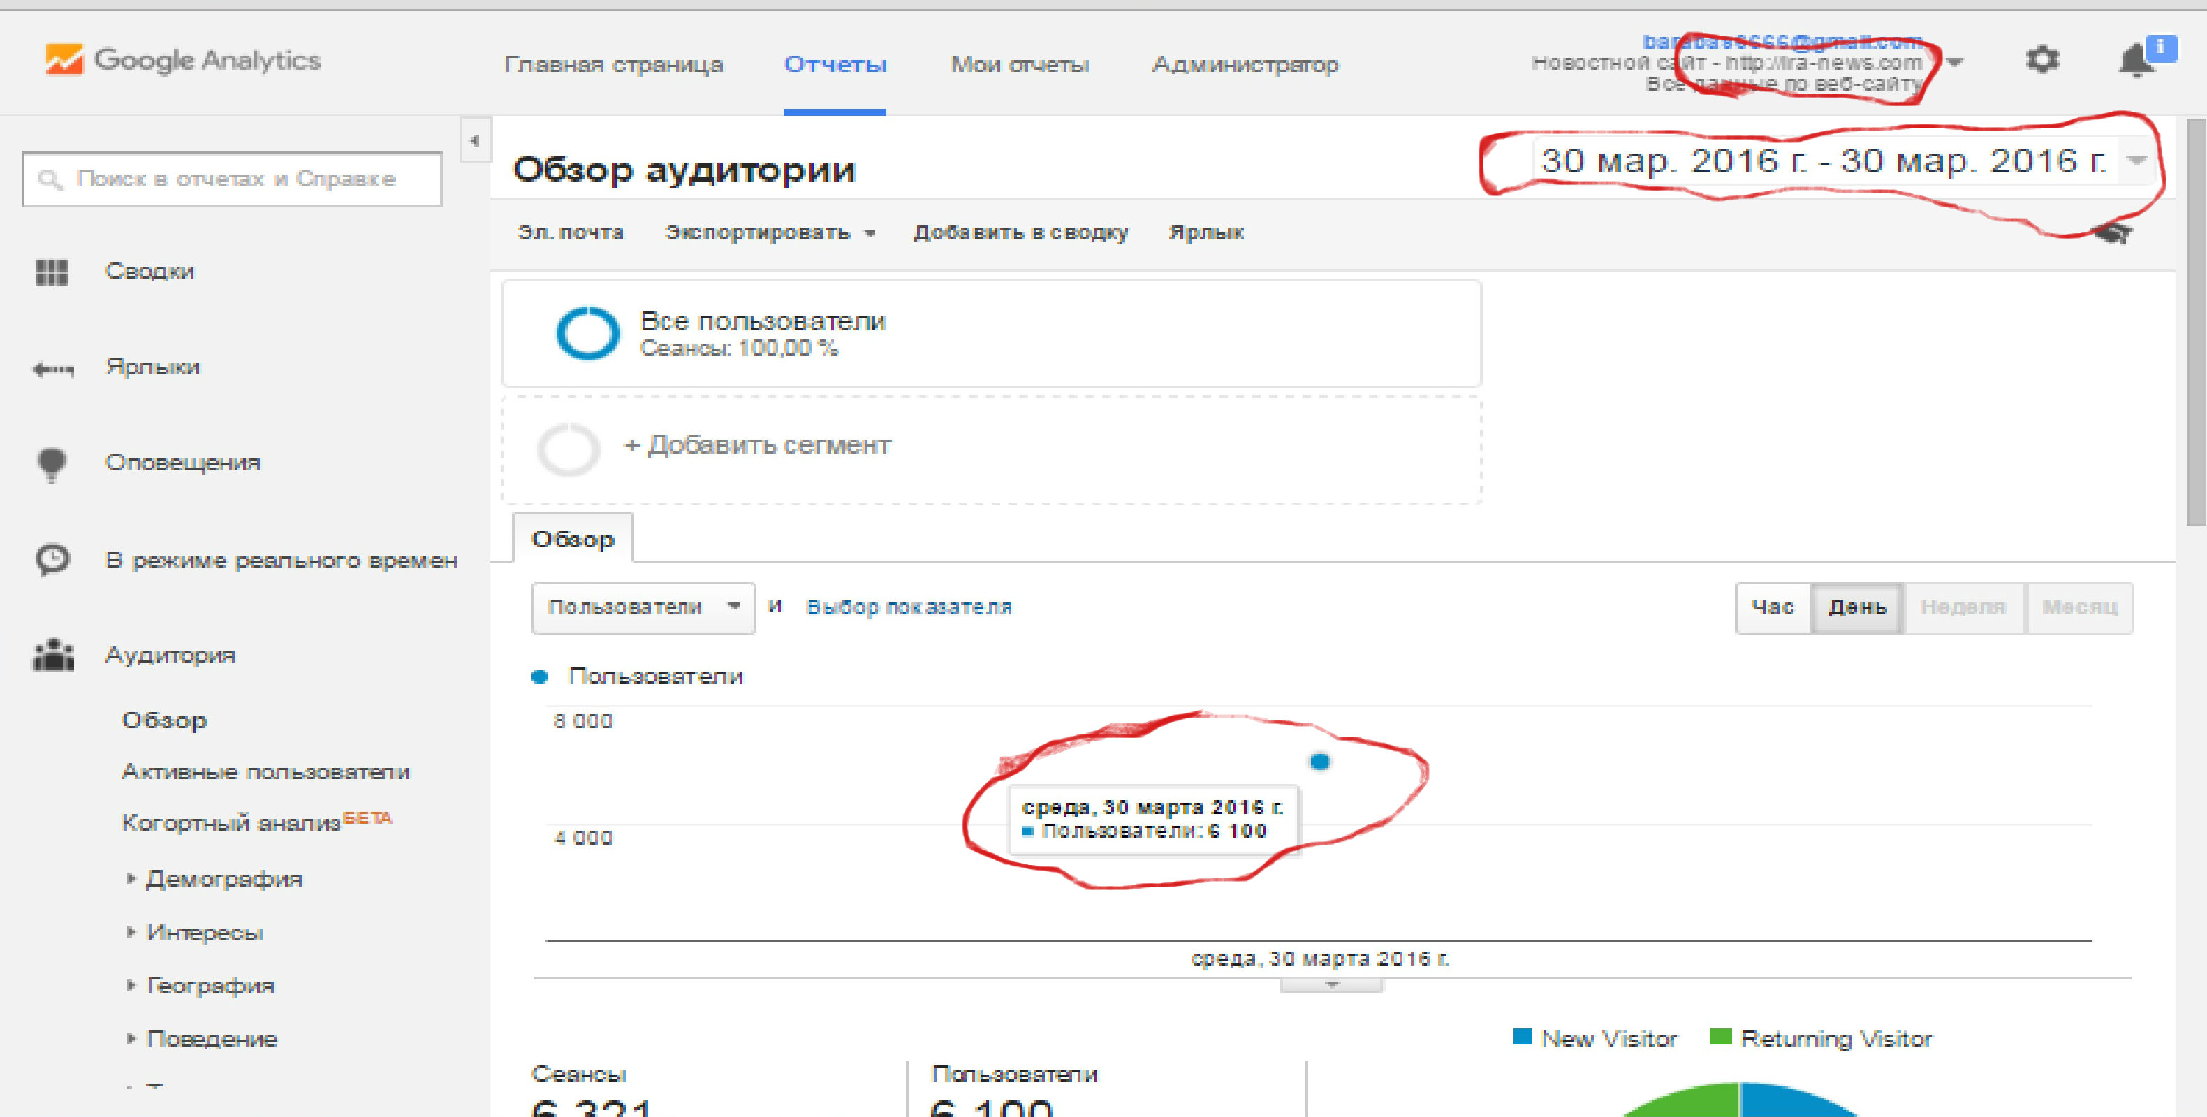Viewport: 2207px width, 1117px height.
Task: Click the Ярлык toolbar button
Action: [1206, 233]
